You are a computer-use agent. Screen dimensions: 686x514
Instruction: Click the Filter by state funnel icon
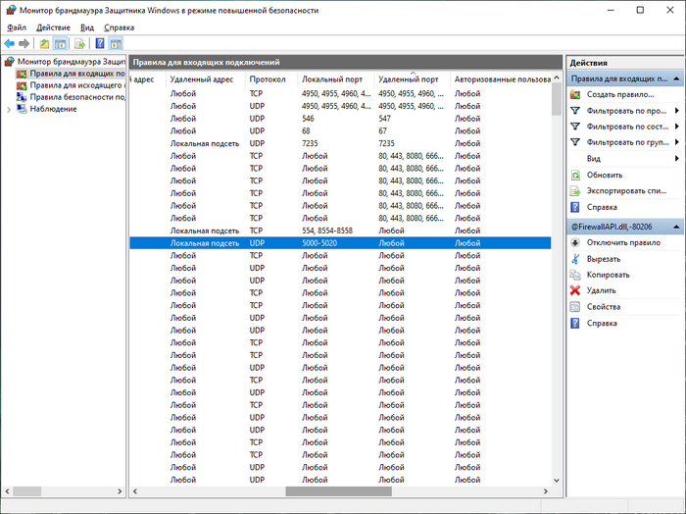pyautogui.click(x=575, y=127)
